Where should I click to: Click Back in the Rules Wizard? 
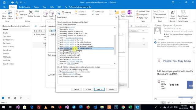(89, 89)
